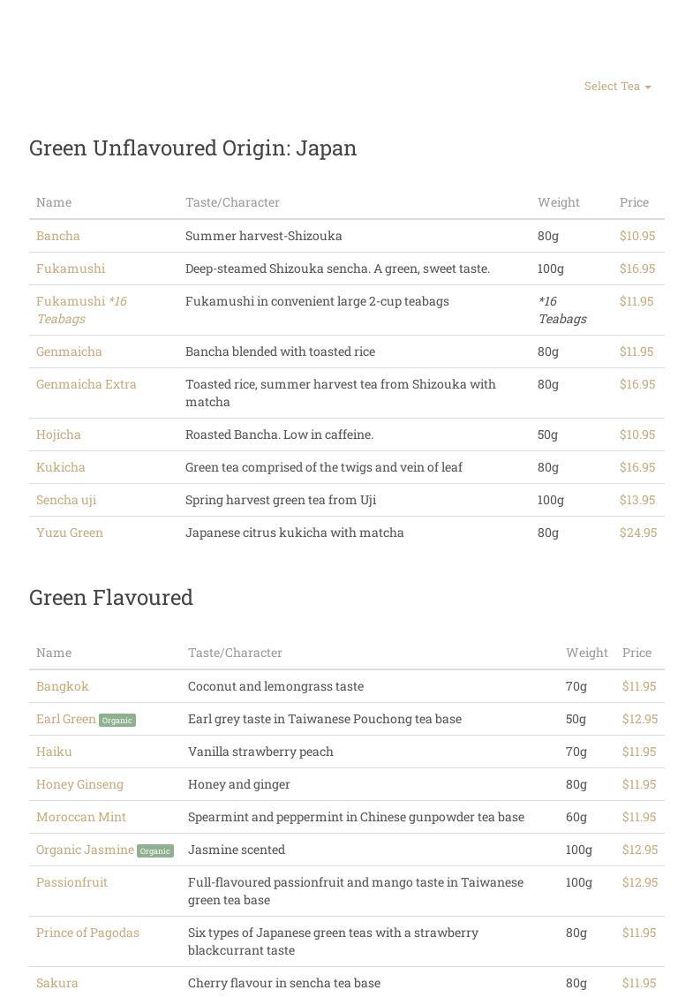Open the Bangkok flavoured tea link
This screenshot has width=693, height=1005.
click(x=63, y=686)
